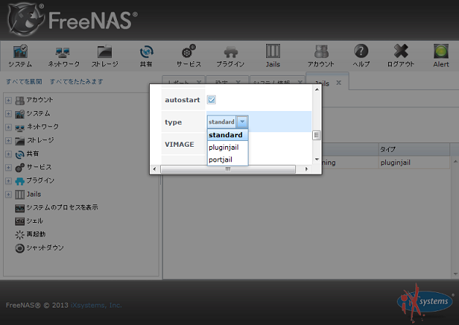Open the ヘルプ help icon
Image resolution: width=459 pixels, height=325 pixels.
(361, 56)
